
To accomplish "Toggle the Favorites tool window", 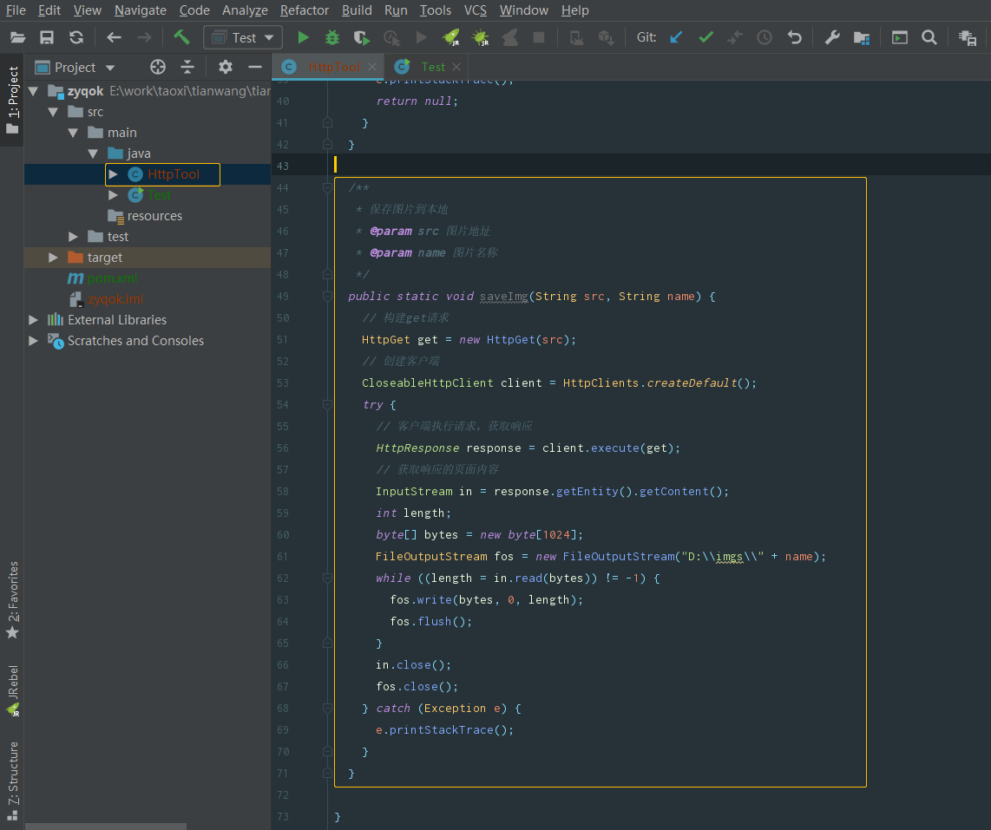I will click(12, 600).
